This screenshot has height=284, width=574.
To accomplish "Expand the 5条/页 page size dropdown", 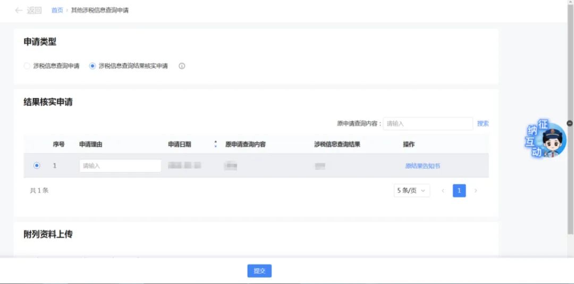I will (412, 191).
